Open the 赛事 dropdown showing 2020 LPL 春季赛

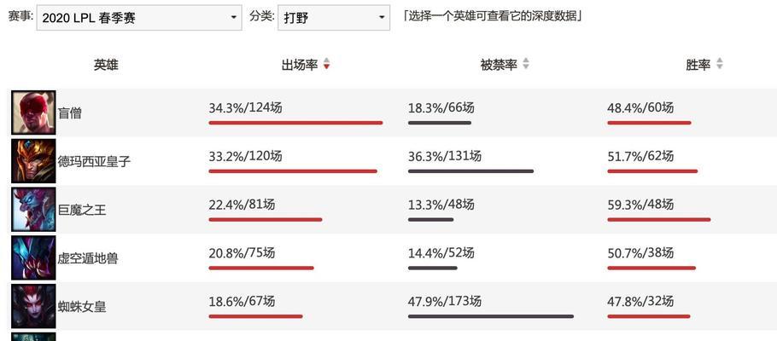coord(139,18)
